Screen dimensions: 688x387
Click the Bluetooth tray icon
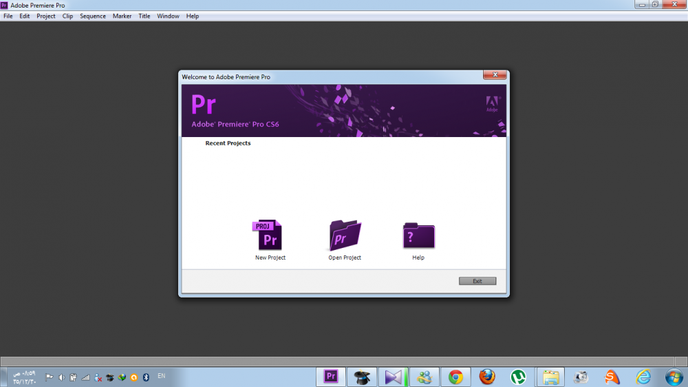[x=146, y=377]
